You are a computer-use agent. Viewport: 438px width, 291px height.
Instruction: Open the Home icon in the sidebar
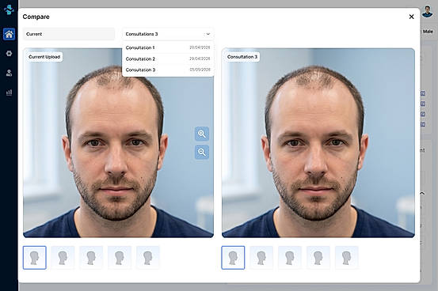tap(9, 34)
